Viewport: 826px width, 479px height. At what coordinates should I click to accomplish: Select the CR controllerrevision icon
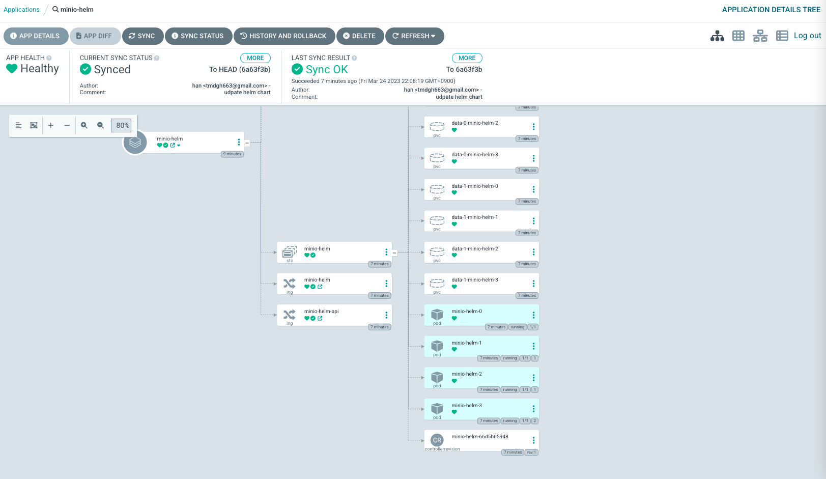[x=437, y=440]
